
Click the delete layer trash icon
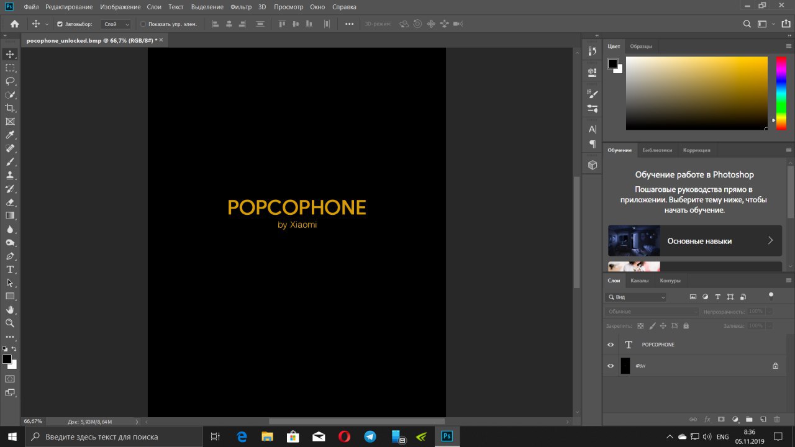click(777, 419)
